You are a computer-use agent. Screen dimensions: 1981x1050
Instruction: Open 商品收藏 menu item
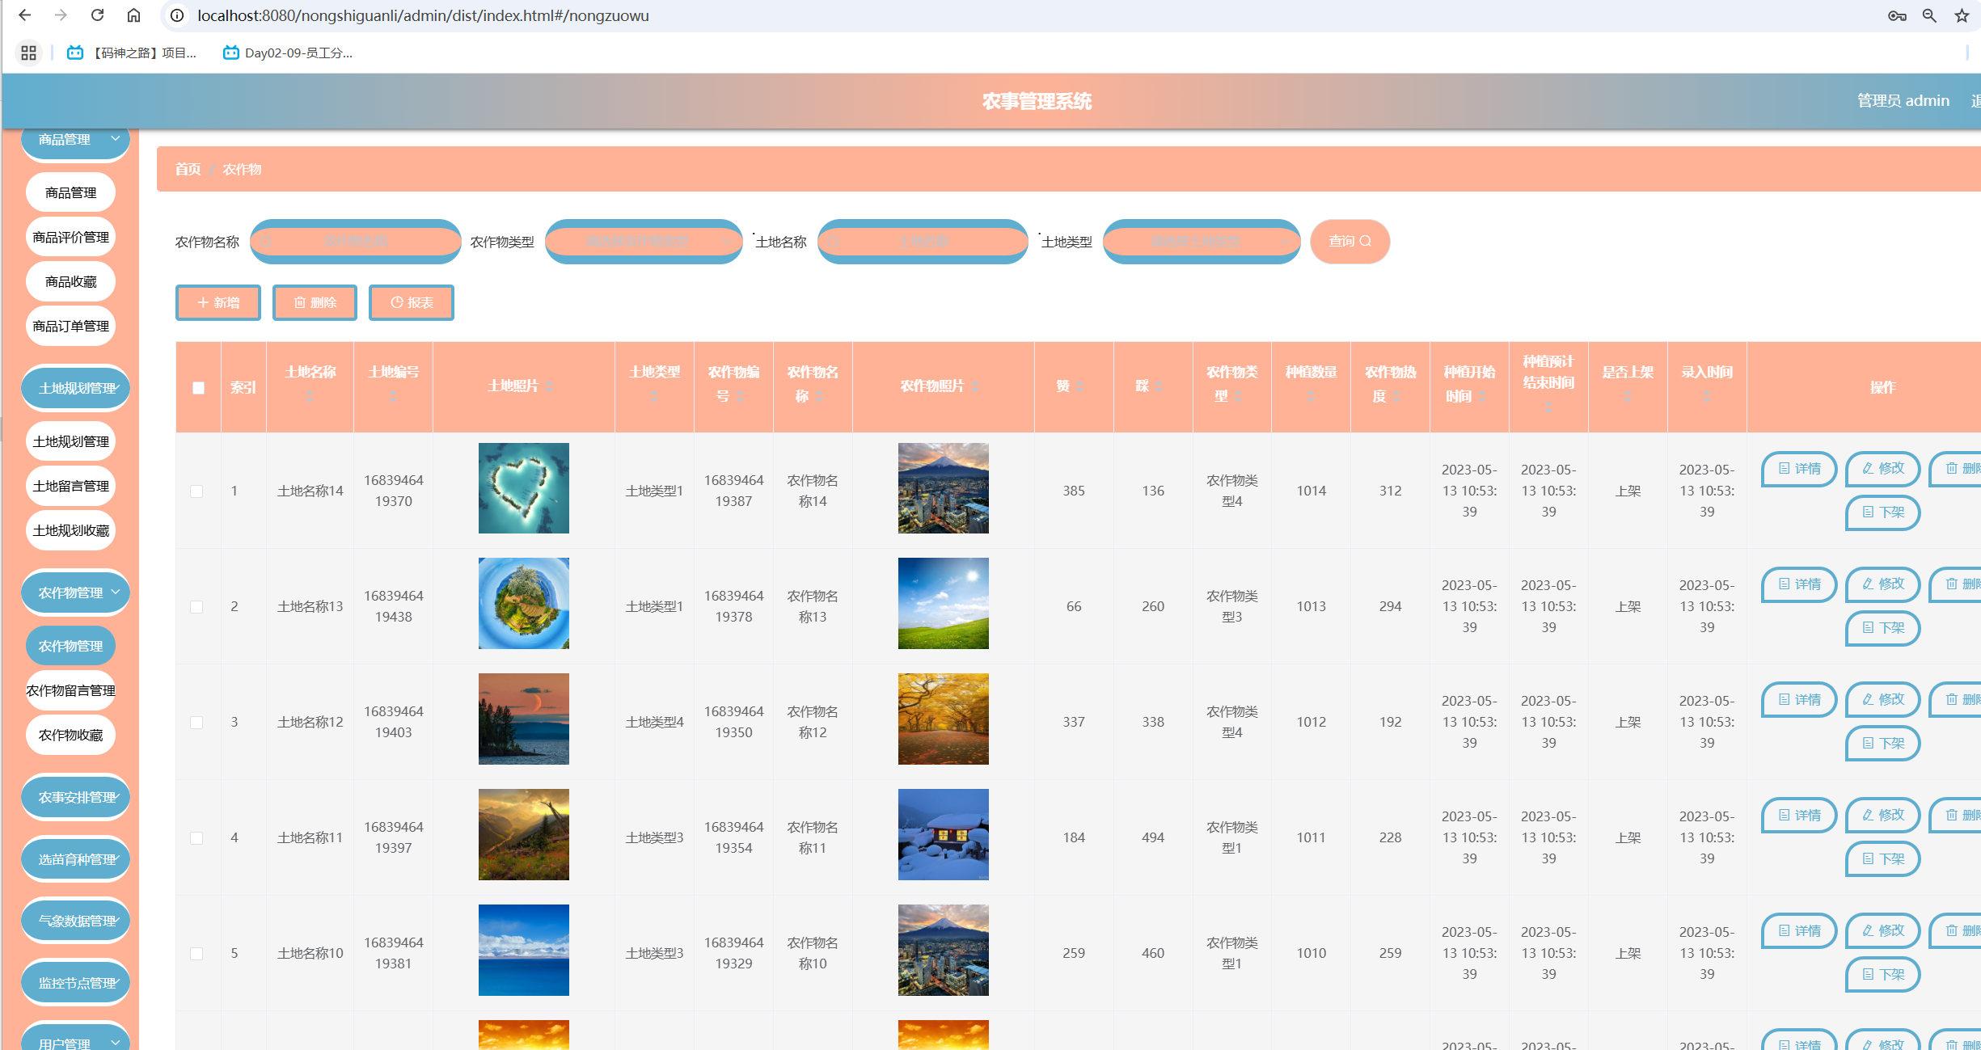[x=70, y=281]
